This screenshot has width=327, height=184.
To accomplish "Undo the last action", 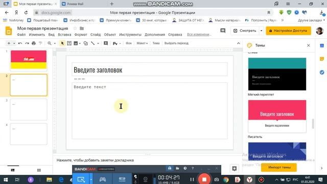I will tap(20, 43).
